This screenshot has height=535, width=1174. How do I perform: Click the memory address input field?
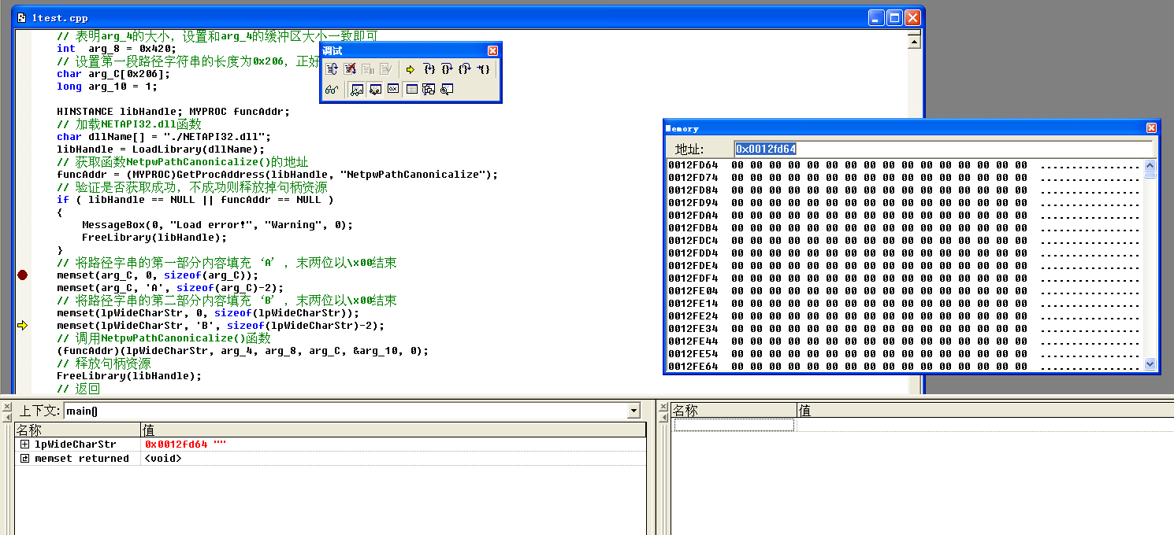pyautogui.click(x=942, y=149)
